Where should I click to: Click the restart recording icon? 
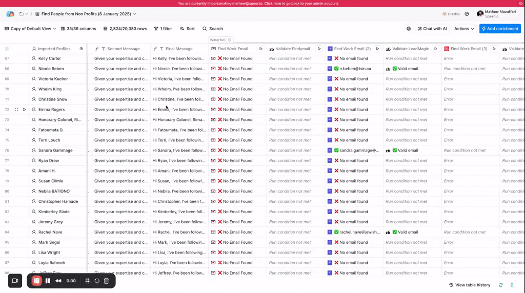pyautogui.click(x=97, y=281)
